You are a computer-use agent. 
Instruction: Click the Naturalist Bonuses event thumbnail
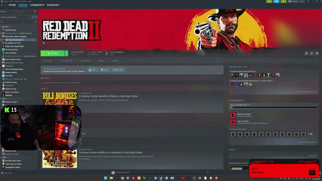click(x=60, y=159)
